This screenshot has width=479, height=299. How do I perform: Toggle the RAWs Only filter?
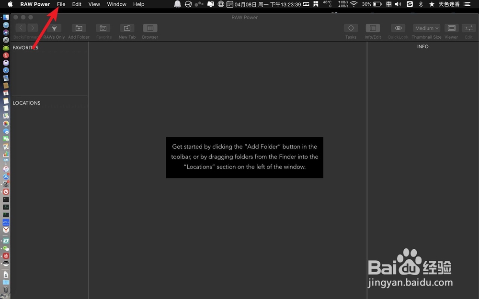[x=54, y=28]
